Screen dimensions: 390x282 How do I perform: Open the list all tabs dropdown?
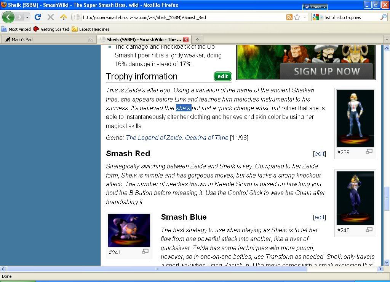pyautogui.click(x=387, y=40)
